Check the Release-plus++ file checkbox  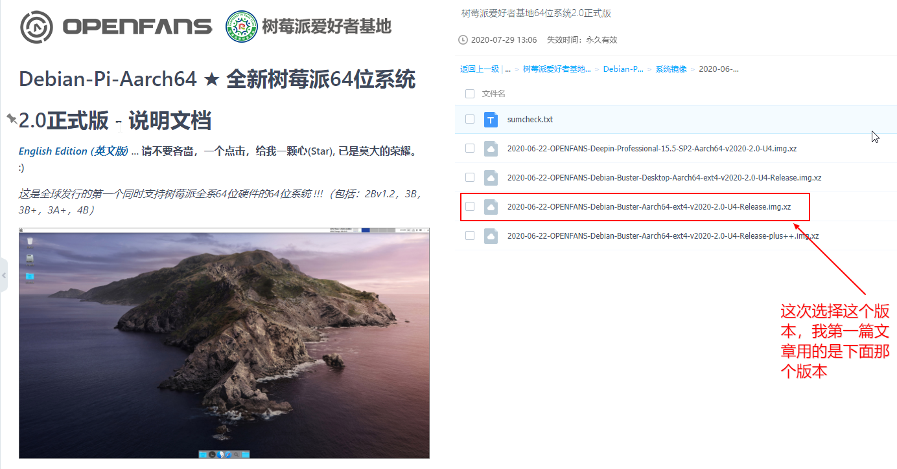point(470,236)
